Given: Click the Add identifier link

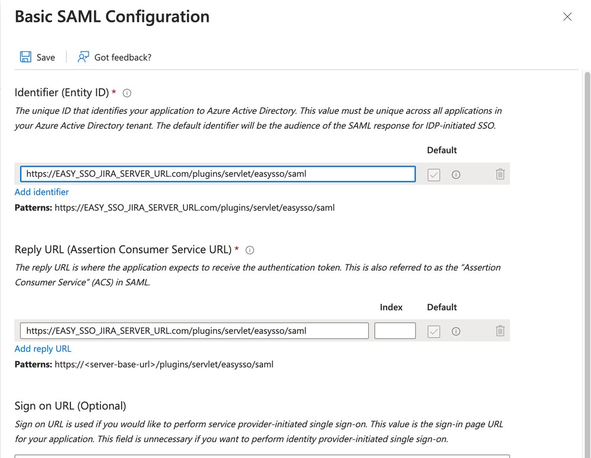Looking at the screenshot, I should [42, 192].
